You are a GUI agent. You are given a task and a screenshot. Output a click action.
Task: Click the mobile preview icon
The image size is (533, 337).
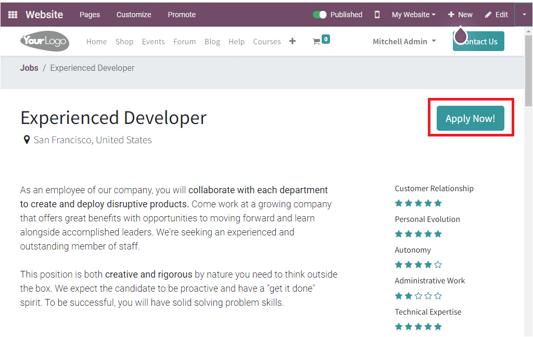pyautogui.click(x=377, y=15)
